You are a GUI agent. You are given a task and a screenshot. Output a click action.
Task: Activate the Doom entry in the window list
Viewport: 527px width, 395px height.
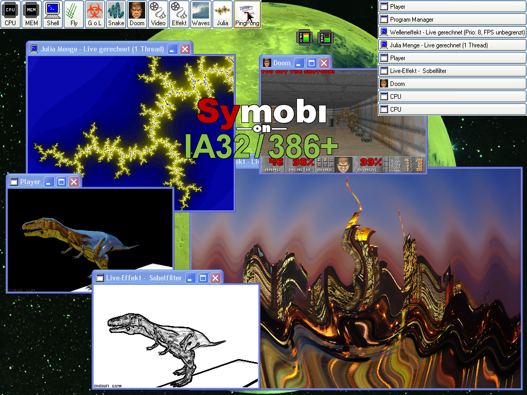point(452,84)
